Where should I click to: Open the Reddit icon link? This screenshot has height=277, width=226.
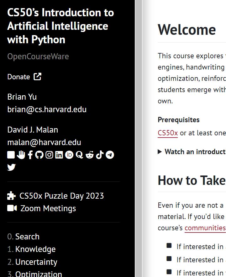point(90,155)
